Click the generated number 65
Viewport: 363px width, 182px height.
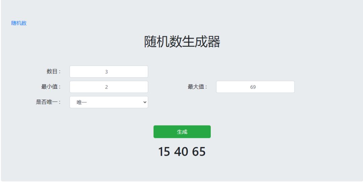click(199, 152)
